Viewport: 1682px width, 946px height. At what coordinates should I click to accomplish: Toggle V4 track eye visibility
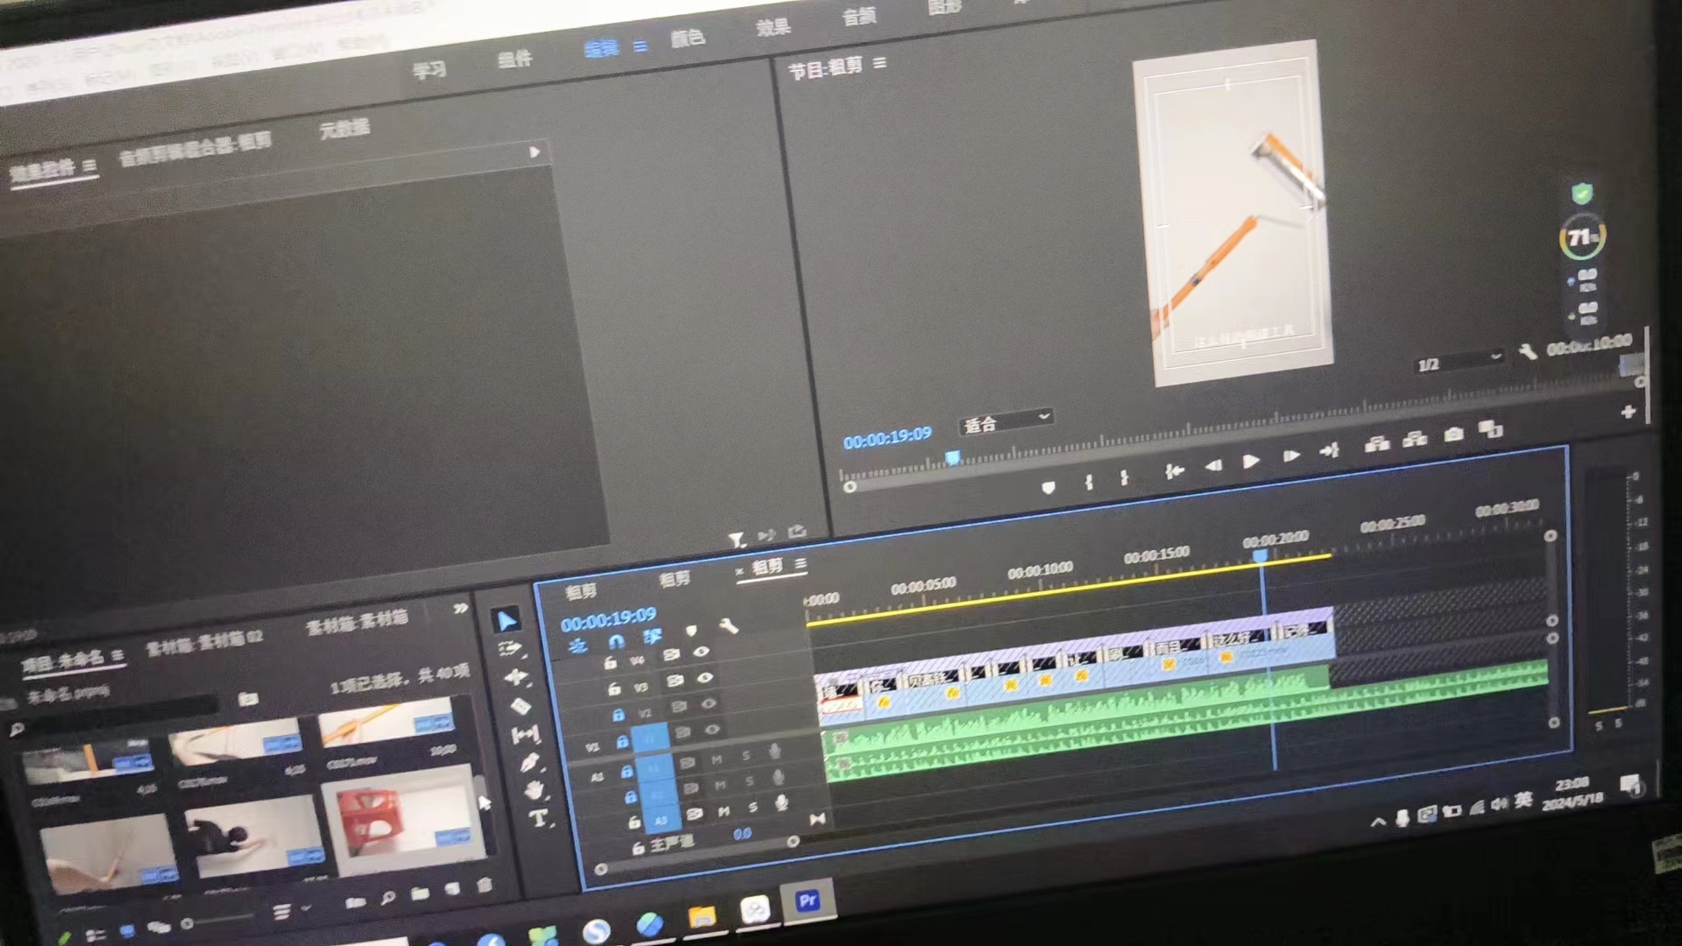coord(701,652)
